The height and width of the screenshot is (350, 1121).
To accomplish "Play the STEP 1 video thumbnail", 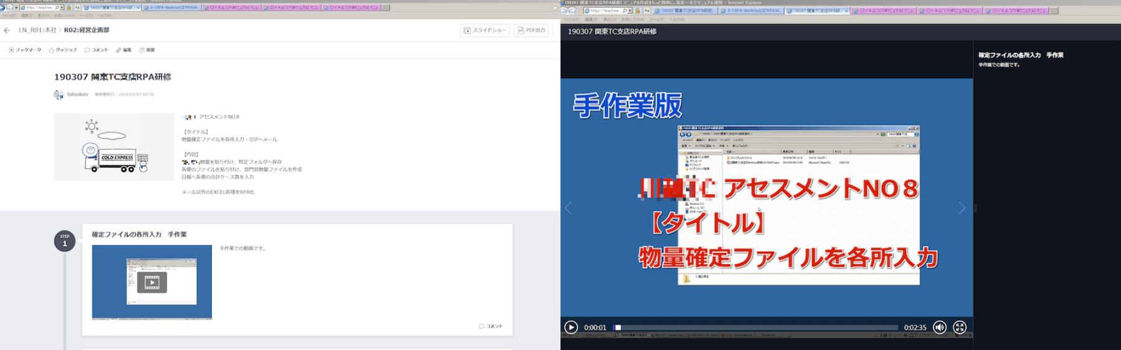I will click(152, 282).
